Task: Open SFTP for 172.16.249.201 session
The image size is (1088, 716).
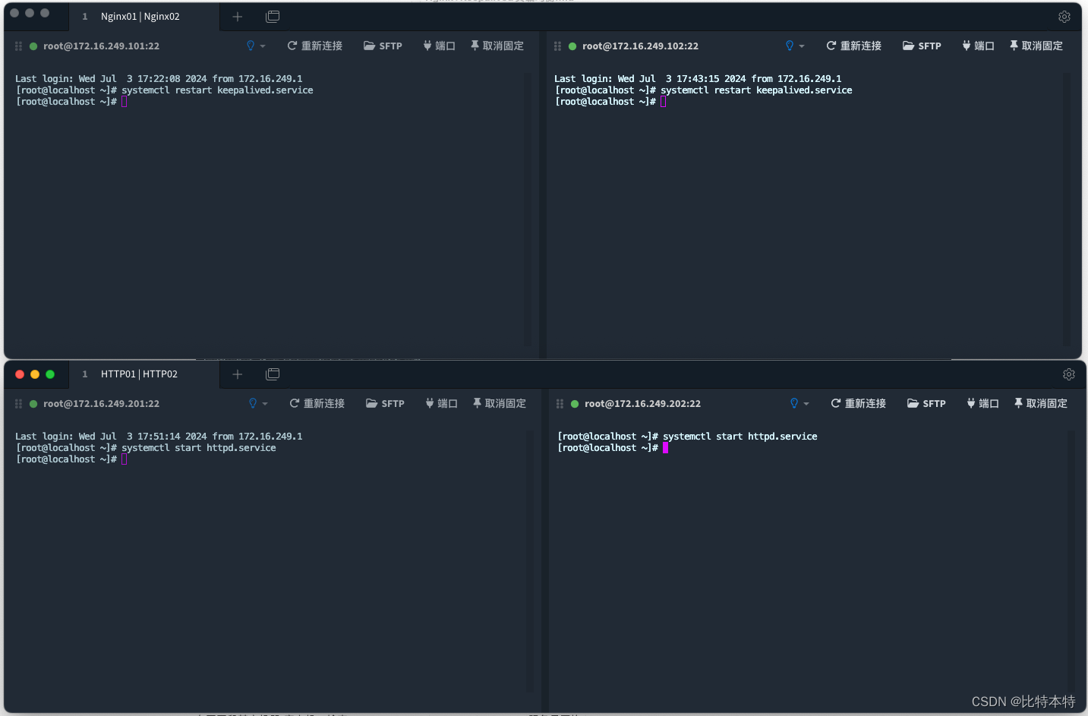Action: [385, 404]
